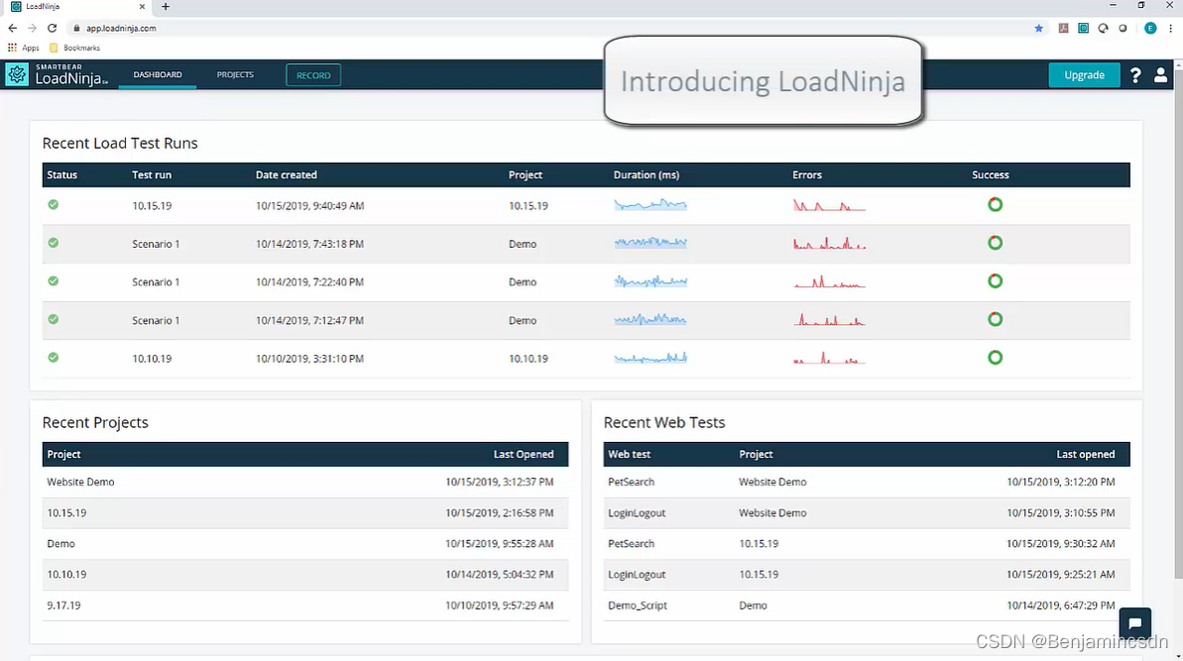Open project 9.17.19 in Recent Projects
Viewport: 1183px width, 661px height.
point(63,606)
